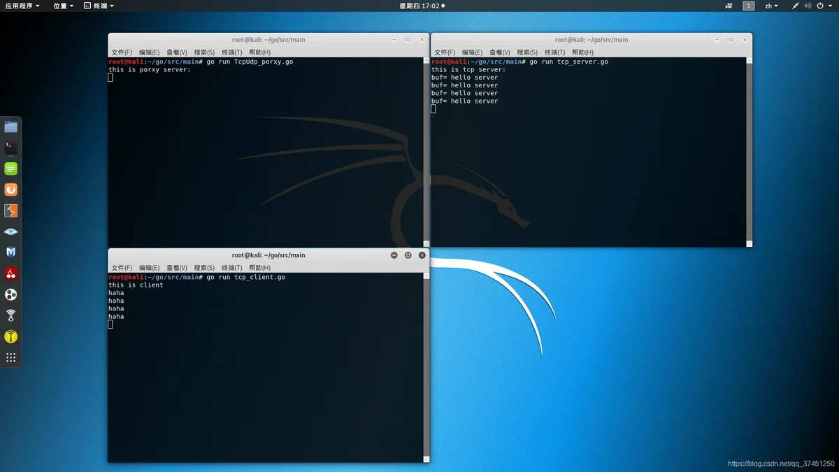
Task: Click the screen recorder camera icon in top bar
Action: 729,6
